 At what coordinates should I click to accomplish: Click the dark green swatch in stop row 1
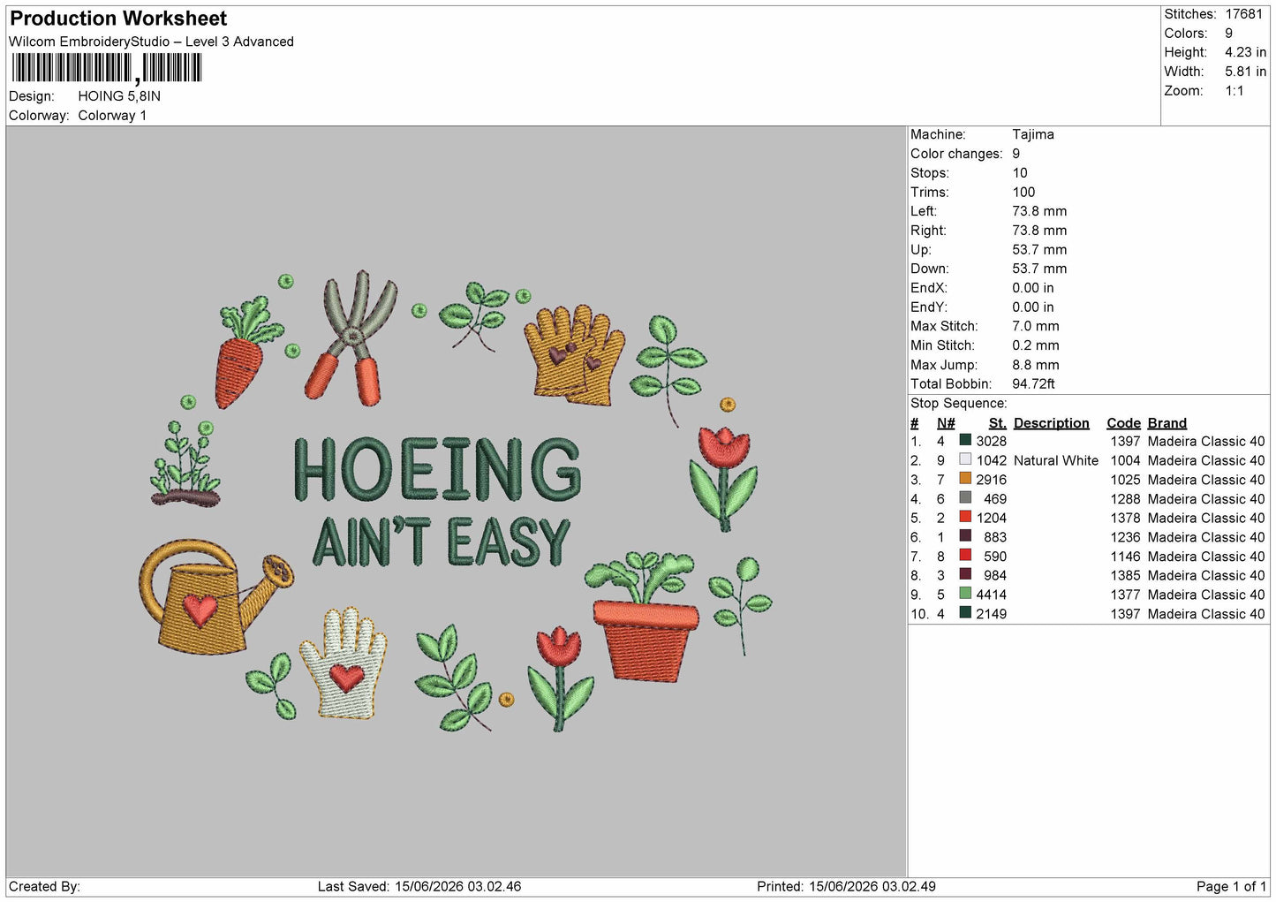(x=965, y=440)
